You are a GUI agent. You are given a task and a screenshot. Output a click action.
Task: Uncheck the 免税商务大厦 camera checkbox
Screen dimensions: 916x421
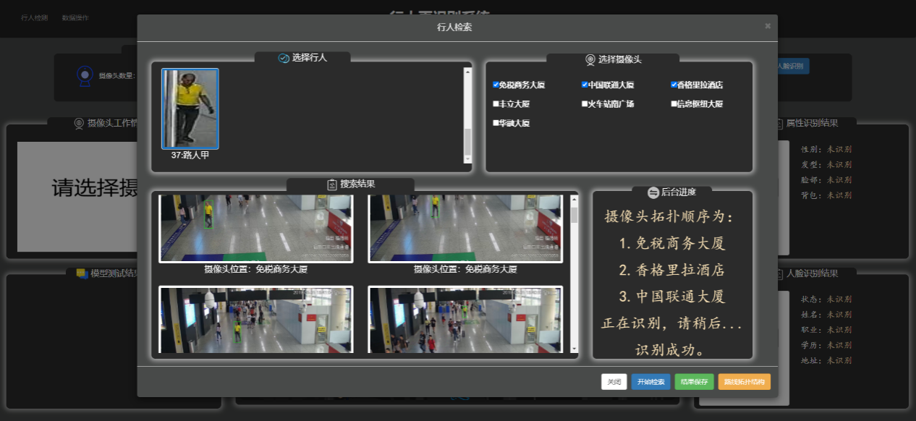496,85
